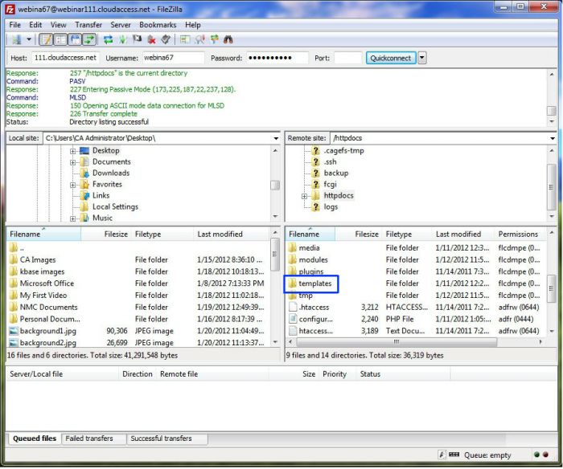Click the Port input field

tap(347, 58)
